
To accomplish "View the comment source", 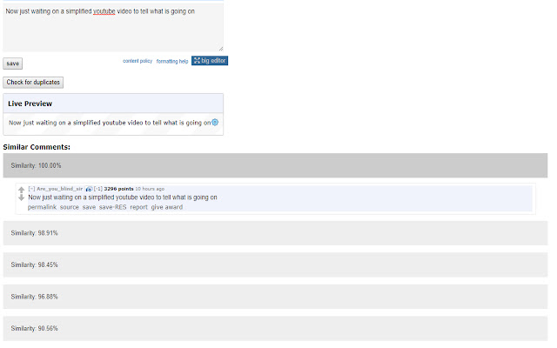I will 70,207.
